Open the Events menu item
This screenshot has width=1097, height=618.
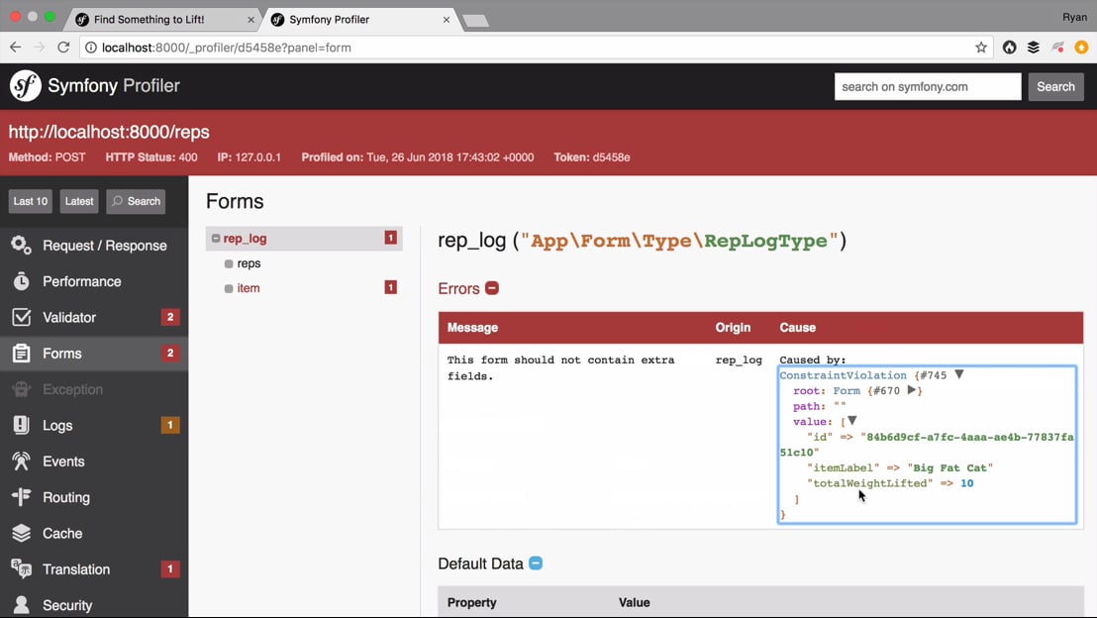pos(94,462)
